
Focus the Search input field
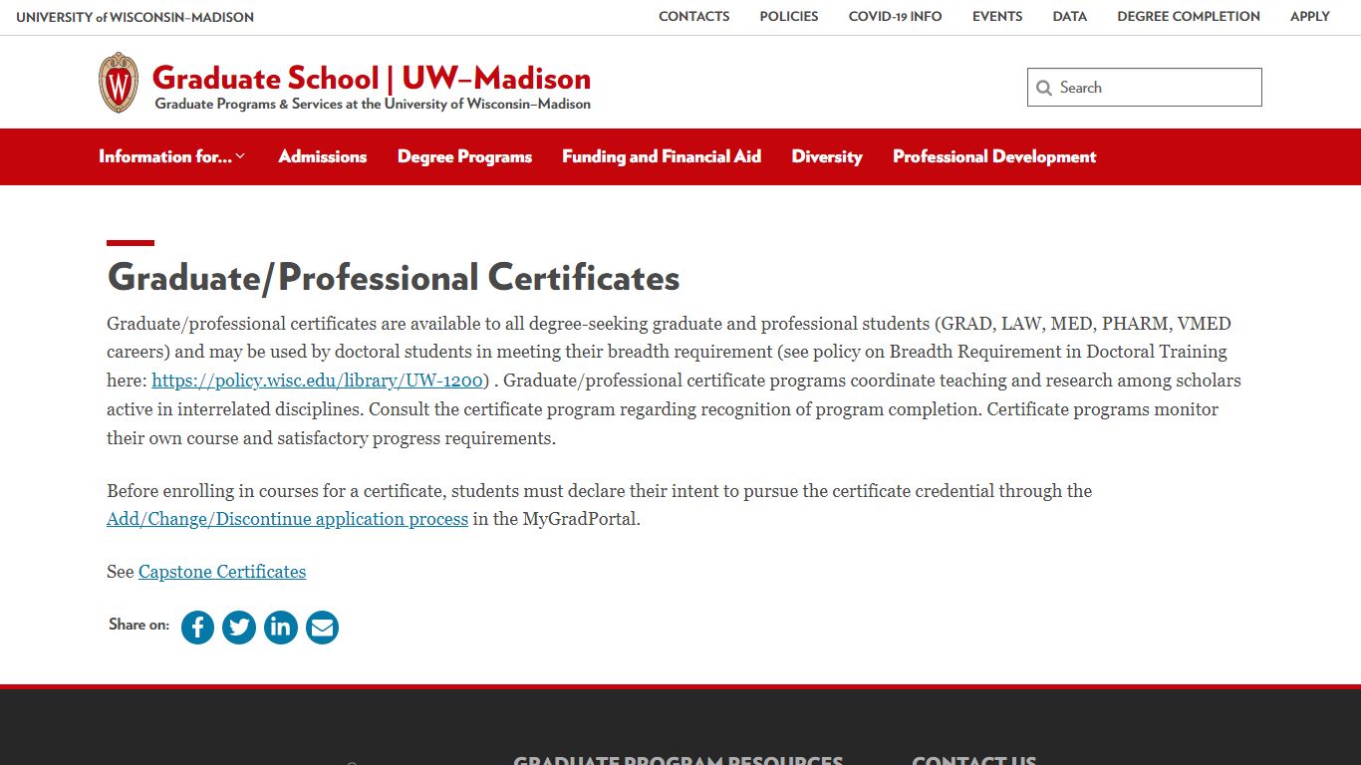(x=1145, y=88)
